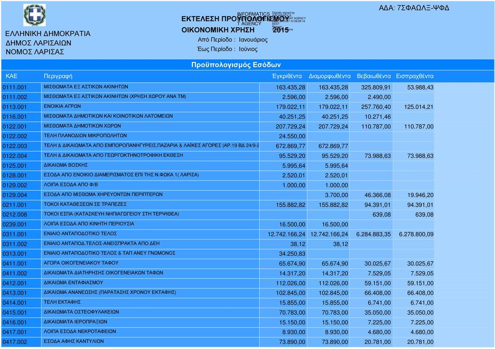Select the value 46.366,08
Viewport: 495px width, 349px height.
coord(377,195)
